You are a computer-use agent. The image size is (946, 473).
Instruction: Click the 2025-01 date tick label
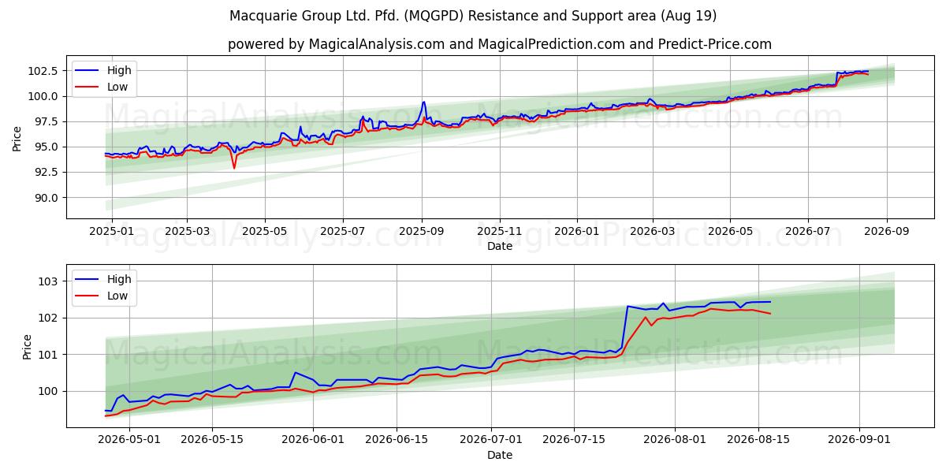coord(112,231)
